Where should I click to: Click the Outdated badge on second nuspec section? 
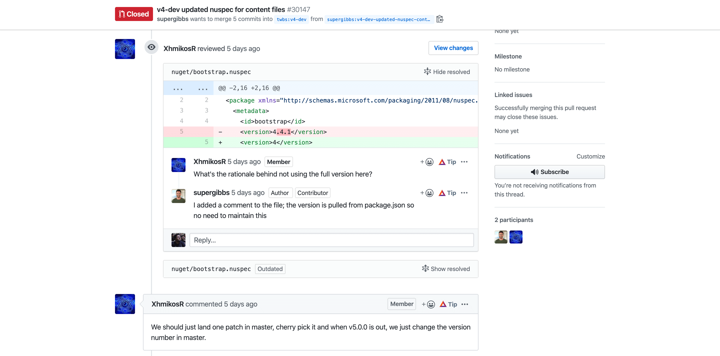(269, 269)
